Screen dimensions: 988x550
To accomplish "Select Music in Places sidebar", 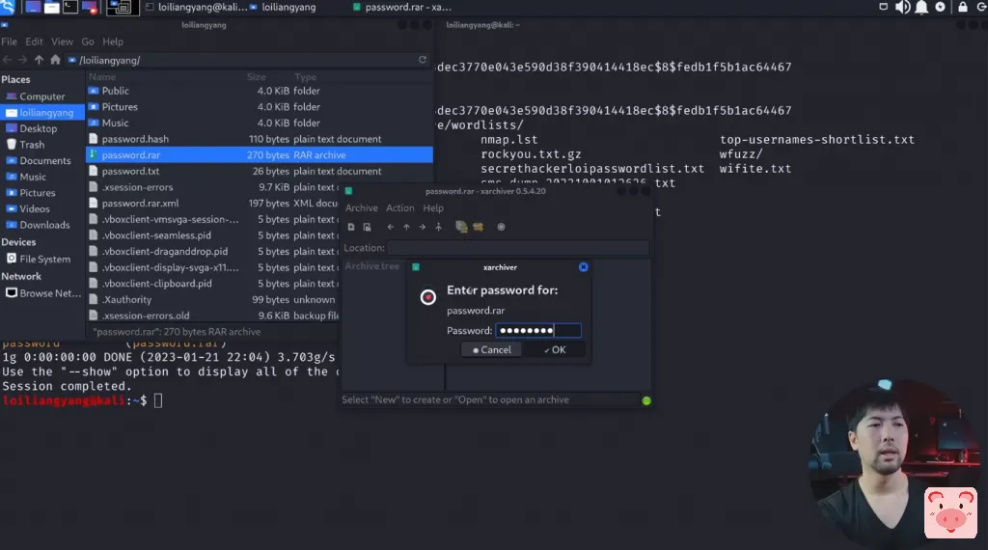I will click(41, 177).
